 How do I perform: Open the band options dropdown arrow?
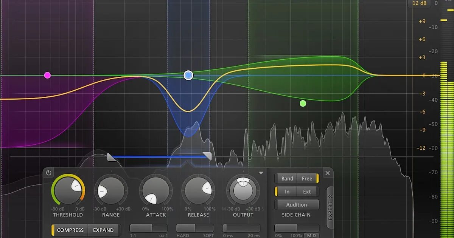tap(261, 173)
